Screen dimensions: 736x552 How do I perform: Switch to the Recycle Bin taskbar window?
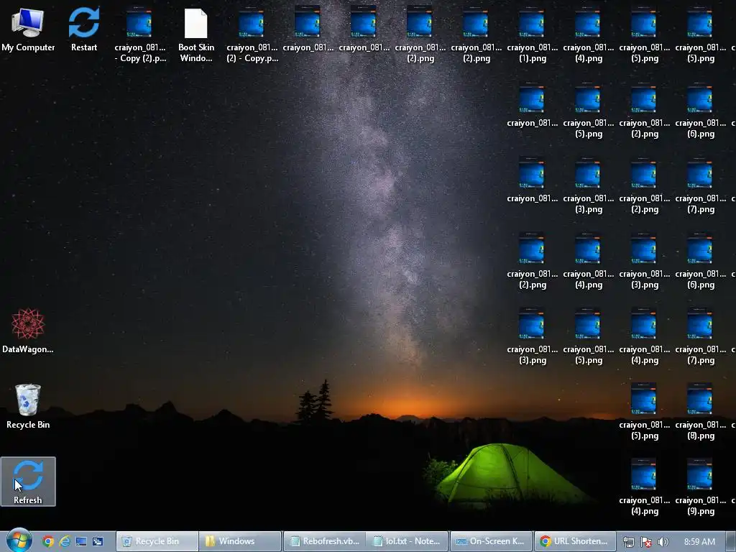pyautogui.click(x=157, y=541)
